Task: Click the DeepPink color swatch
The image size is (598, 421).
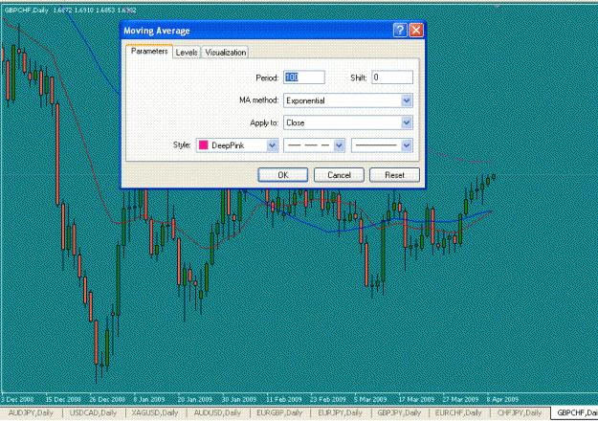Action: 204,145
